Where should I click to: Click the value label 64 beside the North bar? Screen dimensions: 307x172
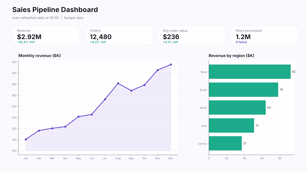(x=269, y=108)
